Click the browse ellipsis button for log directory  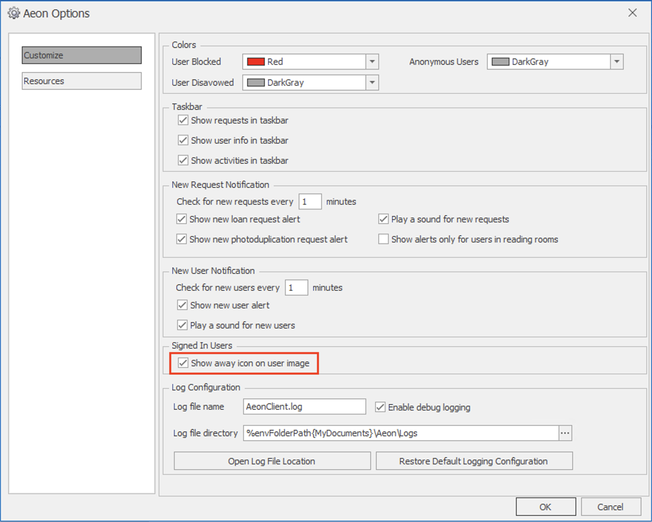565,433
